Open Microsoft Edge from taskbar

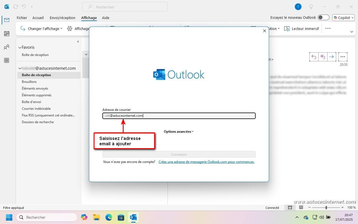pos(109,217)
